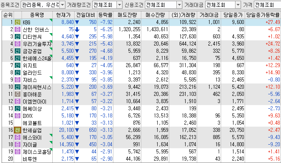Click the 신 badge next to 위지트
The height and width of the screenshot is (163, 281).
coord(18,65)
